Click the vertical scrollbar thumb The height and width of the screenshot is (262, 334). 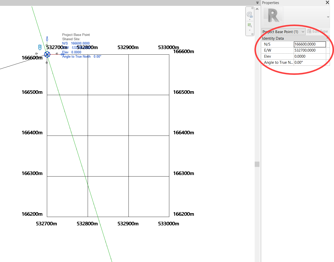(257, 164)
